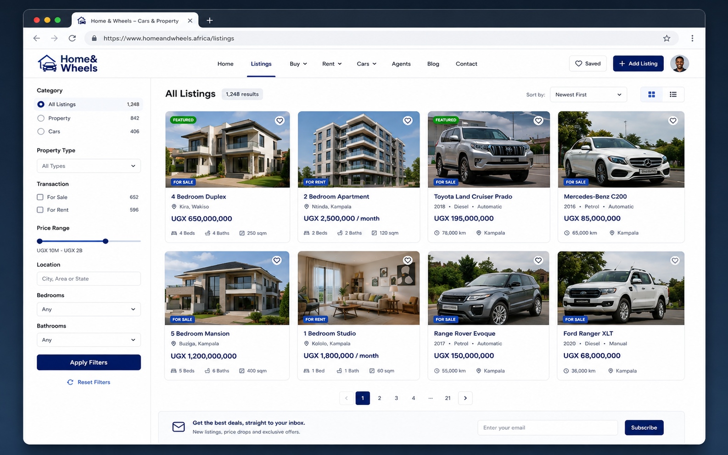Save the 4 Bedroom Duplex listing with heart
The image size is (728, 455).
pyautogui.click(x=280, y=121)
